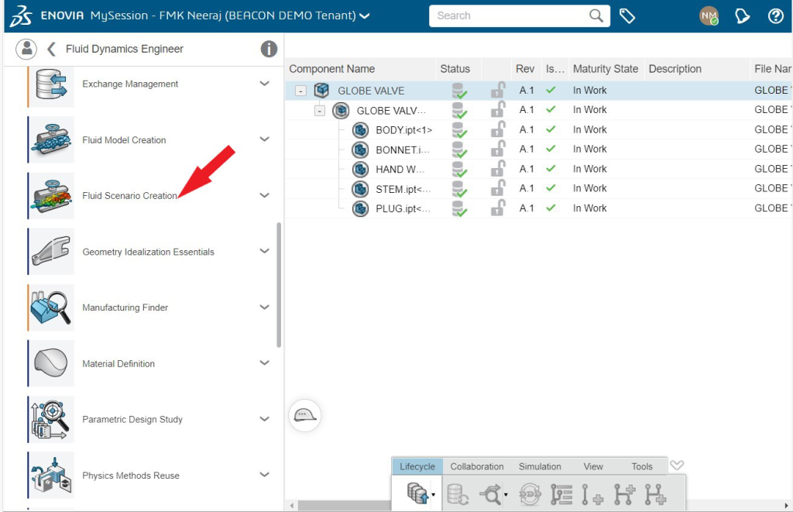793x512 pixels.
Task: Launch the Parametric Design Study app icon
Action: point(51,419)
